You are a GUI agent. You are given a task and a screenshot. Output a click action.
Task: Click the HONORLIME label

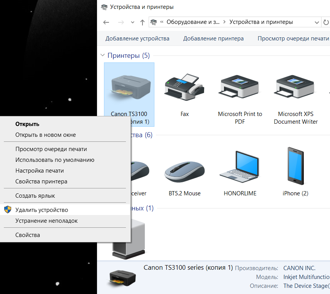click(240, 193)
